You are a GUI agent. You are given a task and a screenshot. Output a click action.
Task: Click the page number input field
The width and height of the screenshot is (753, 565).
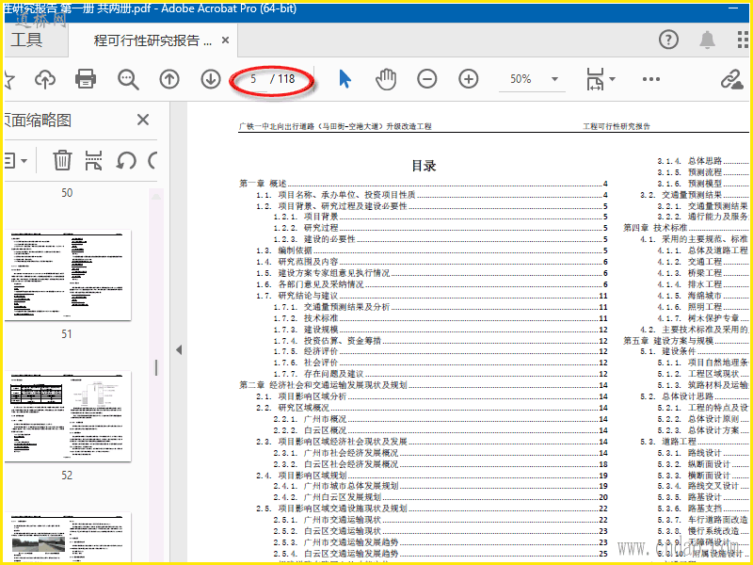[x=253, y=79]
